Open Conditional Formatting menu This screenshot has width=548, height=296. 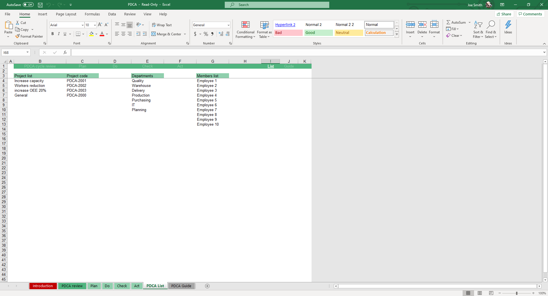[245, 30]
